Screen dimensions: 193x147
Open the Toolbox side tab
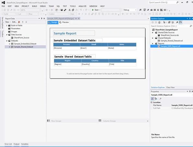3,34
